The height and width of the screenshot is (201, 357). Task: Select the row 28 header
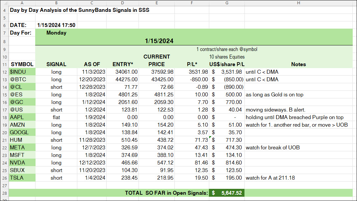point(4,193)
